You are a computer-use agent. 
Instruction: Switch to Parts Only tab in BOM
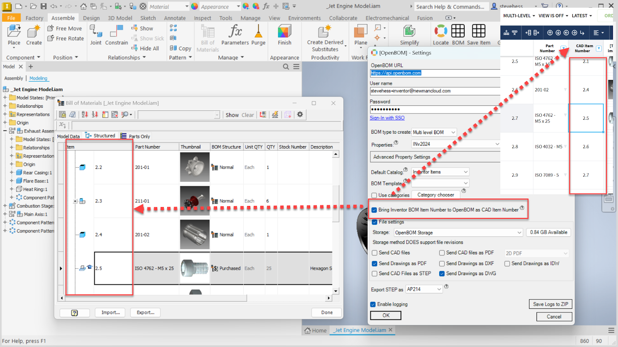tap(135, 136)
